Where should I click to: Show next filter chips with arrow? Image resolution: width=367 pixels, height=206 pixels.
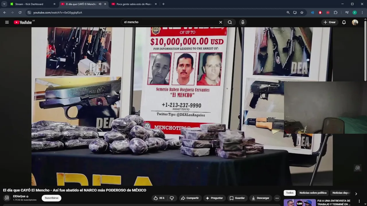point(356,194)
